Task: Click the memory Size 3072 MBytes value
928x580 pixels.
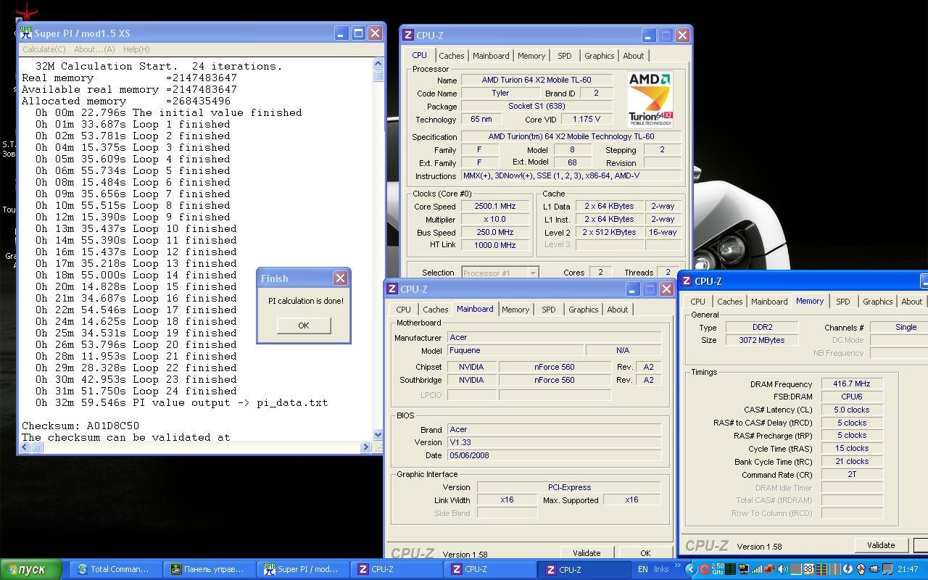Action: coord(761,340)
